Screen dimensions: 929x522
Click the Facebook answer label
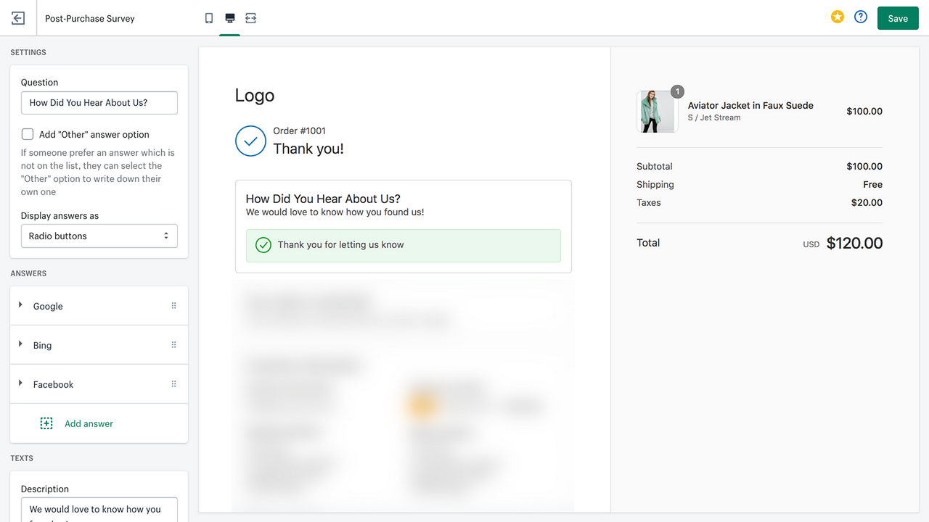click(53, 384)
